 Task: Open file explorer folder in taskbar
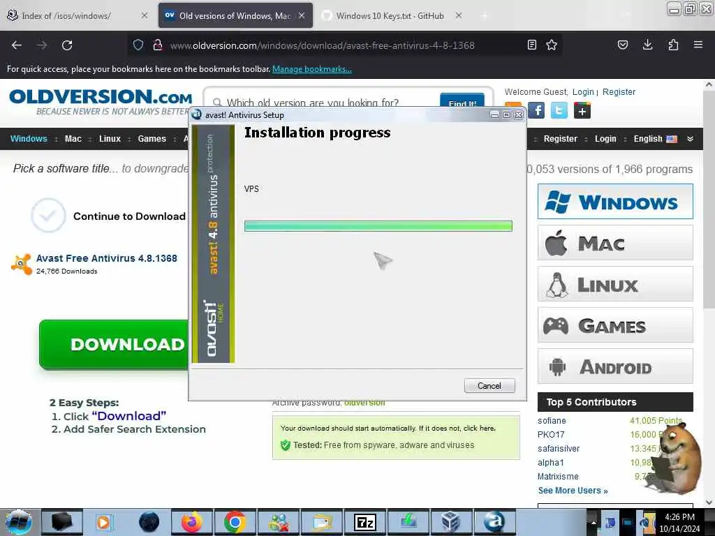[322, 522]
